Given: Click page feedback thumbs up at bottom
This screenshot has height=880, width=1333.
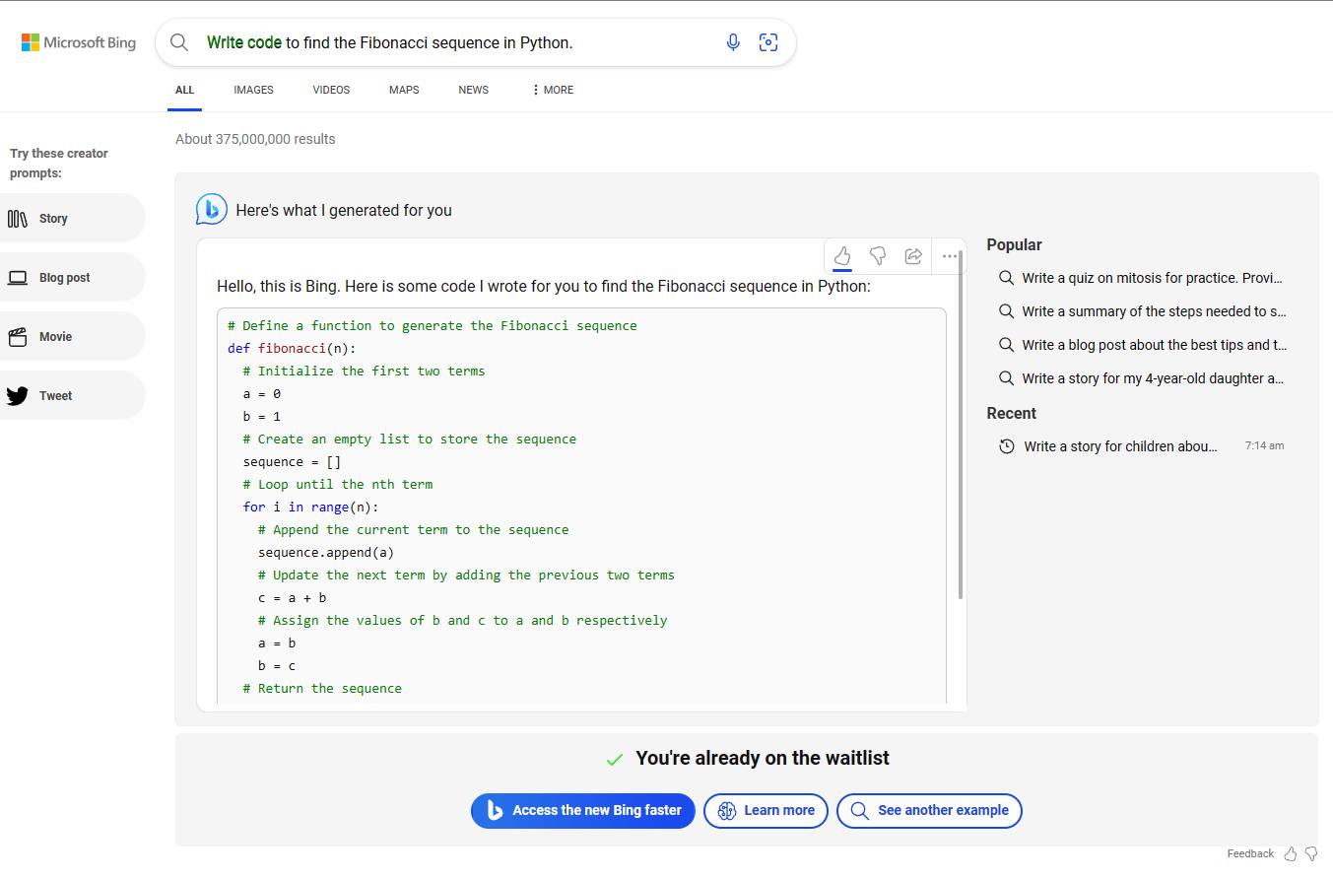Looking at the screenshot, I should (x=1291, y=853).
